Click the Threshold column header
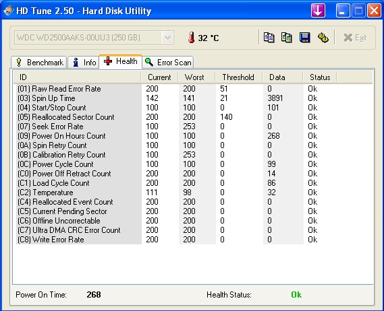This screenshot has height=311, width=384. [238, 77]
